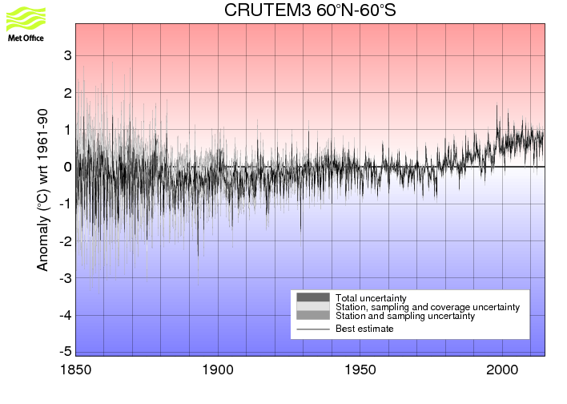The width and height of the screenshot is (567, 404).
Task: Click the y-axis value 1
Action: pyautogui.click(x=67, y=130)
